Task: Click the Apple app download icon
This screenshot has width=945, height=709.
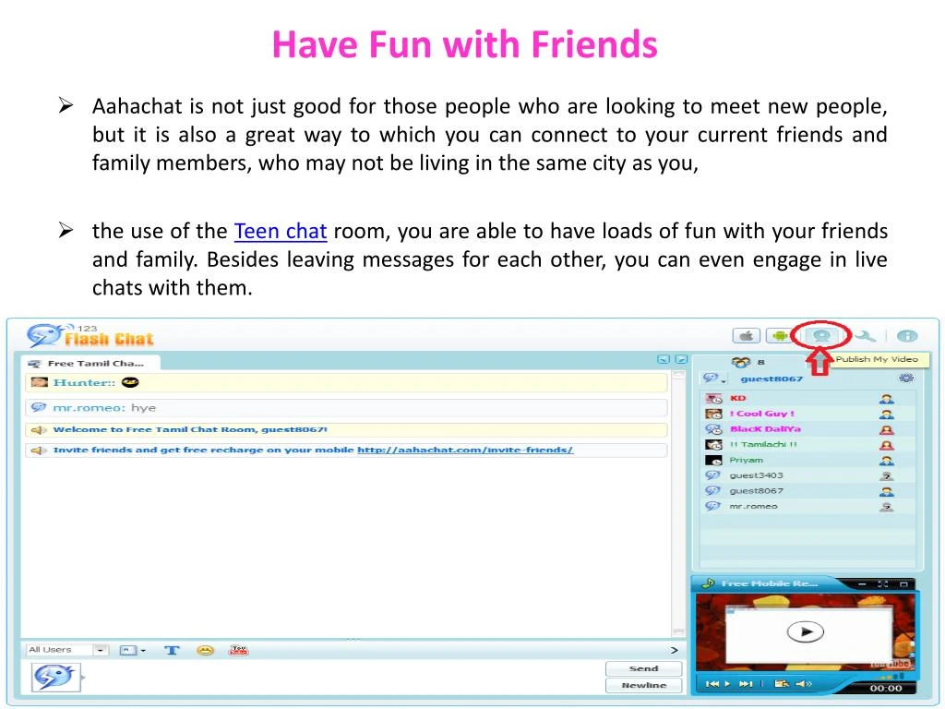Action: click(746, 336)
